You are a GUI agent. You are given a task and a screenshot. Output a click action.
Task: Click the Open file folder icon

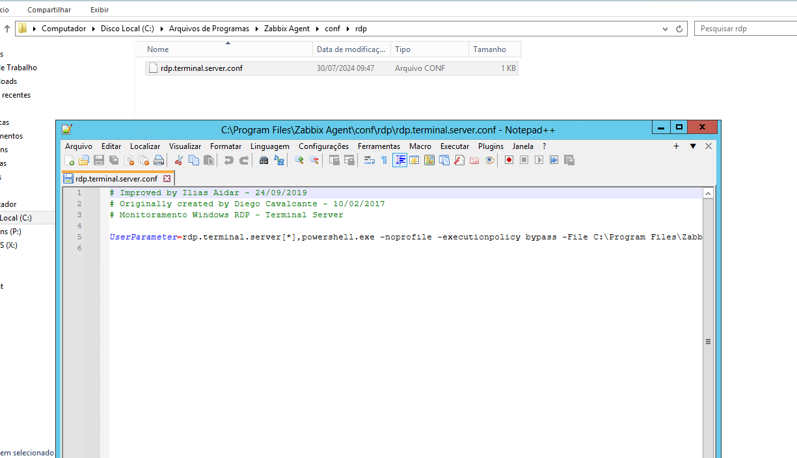point(84,160)
